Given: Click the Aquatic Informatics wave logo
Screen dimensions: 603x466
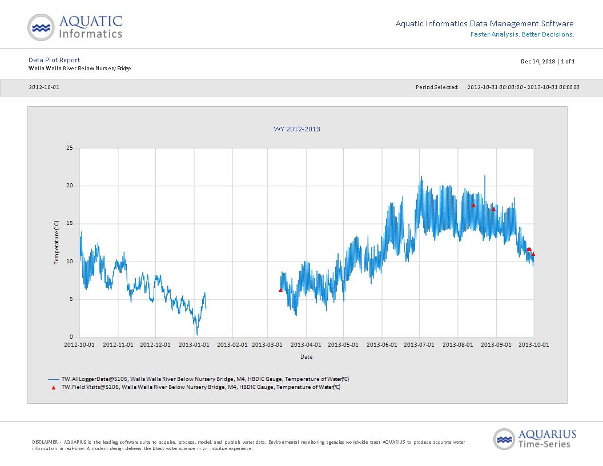Looking at the screenshot, I should [41, 27].
